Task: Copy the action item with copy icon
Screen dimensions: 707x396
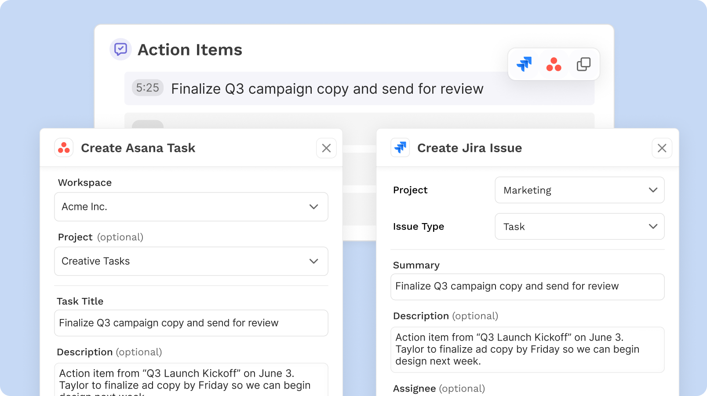Action: coord(583,64)
